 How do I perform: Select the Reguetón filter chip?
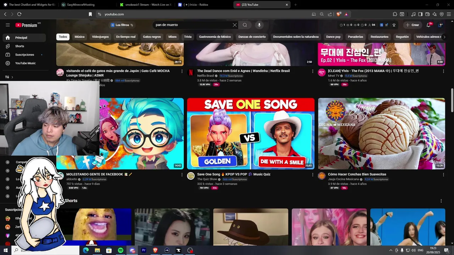point(402,37)
